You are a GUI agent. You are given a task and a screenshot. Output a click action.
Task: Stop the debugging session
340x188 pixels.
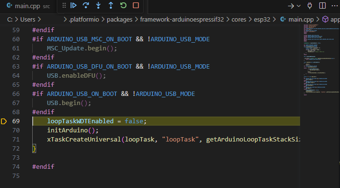(x=136, y=5)
